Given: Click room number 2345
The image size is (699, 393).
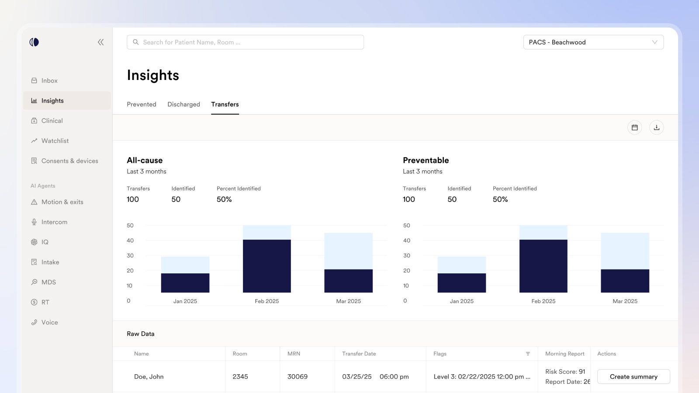Looking at the screenshot, I should tap(240, 376).
